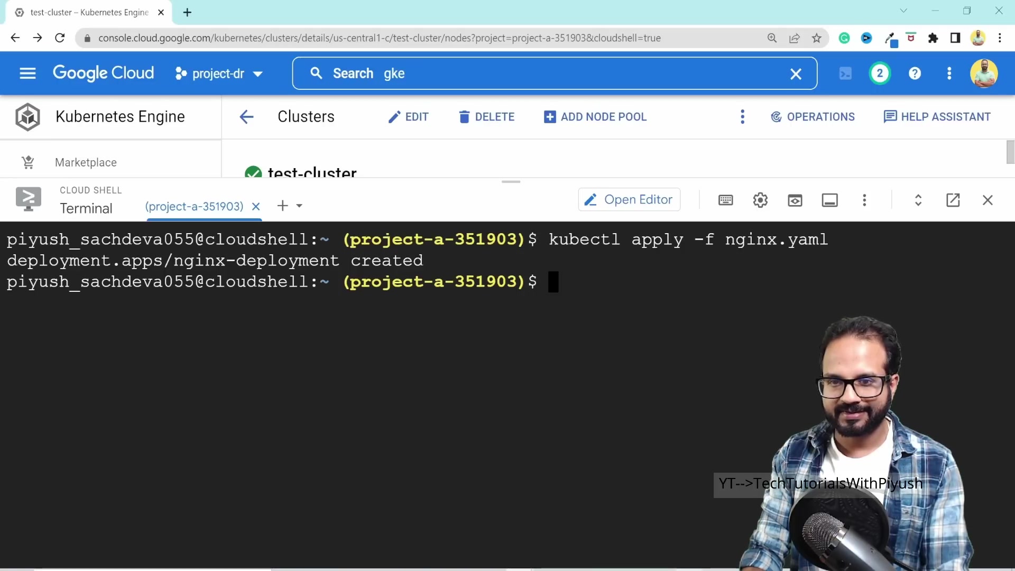The image size is (1015, 571).
Task: Close the test-cluster browser tab
Action: 161,12
